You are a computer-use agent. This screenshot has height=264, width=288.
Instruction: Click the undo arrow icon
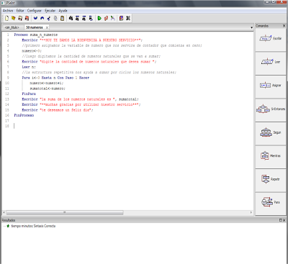point(35,18)
